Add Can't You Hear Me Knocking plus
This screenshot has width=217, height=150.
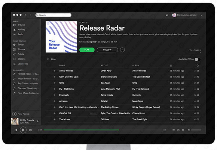(55, 107)
